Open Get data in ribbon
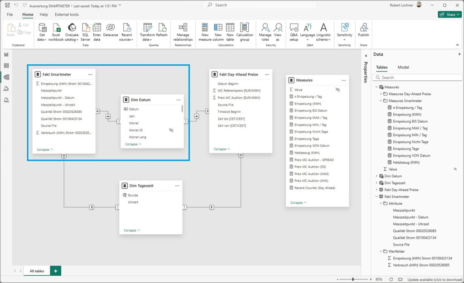The image size is (464, 283). 42,32
